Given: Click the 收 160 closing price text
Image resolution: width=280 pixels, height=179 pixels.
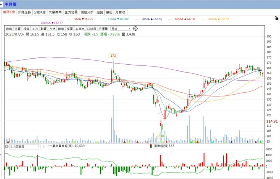Looking at the screenshot, I should (75, 34).
